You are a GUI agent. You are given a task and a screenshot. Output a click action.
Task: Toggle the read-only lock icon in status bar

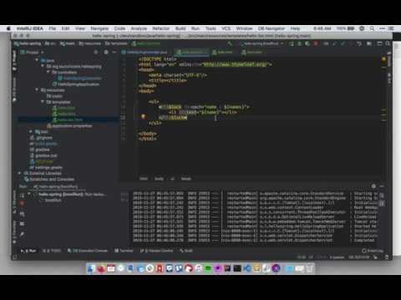point(376,257)
